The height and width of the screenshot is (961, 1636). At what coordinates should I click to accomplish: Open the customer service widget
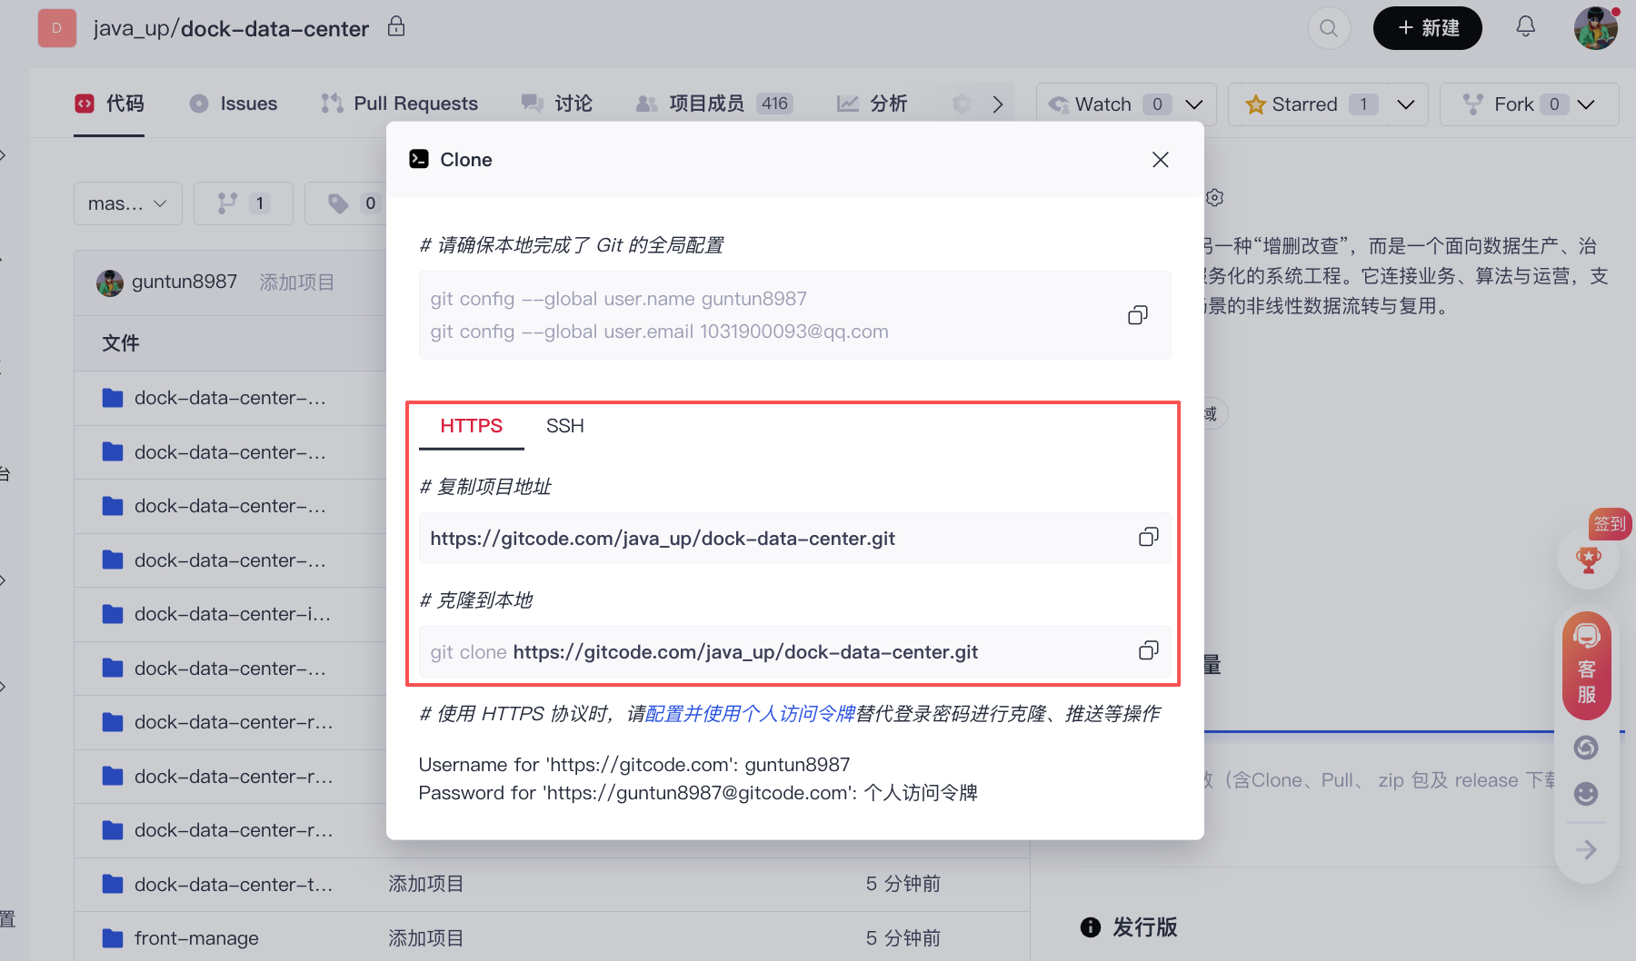pos(1586,665)
